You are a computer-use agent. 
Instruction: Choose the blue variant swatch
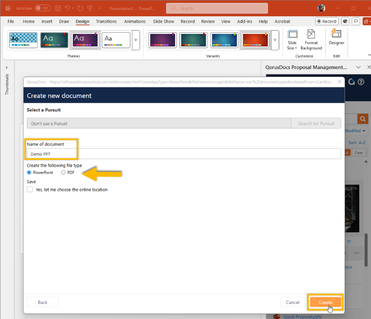(x=224, y=40)
